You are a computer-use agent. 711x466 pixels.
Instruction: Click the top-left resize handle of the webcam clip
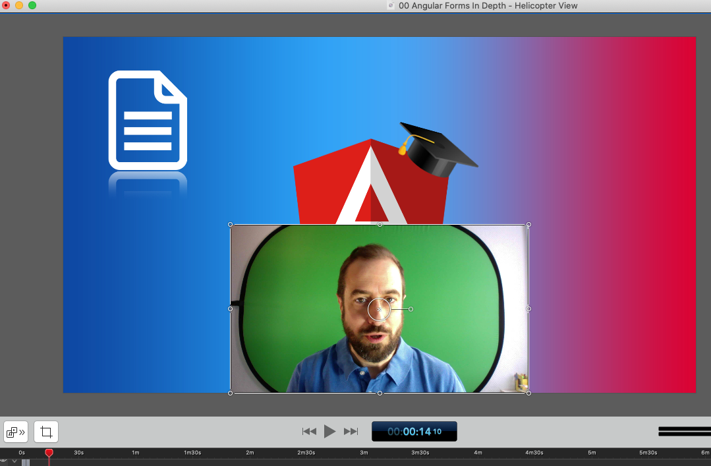[231, 225]
